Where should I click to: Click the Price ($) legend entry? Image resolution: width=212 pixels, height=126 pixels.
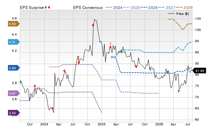[179, 14]
